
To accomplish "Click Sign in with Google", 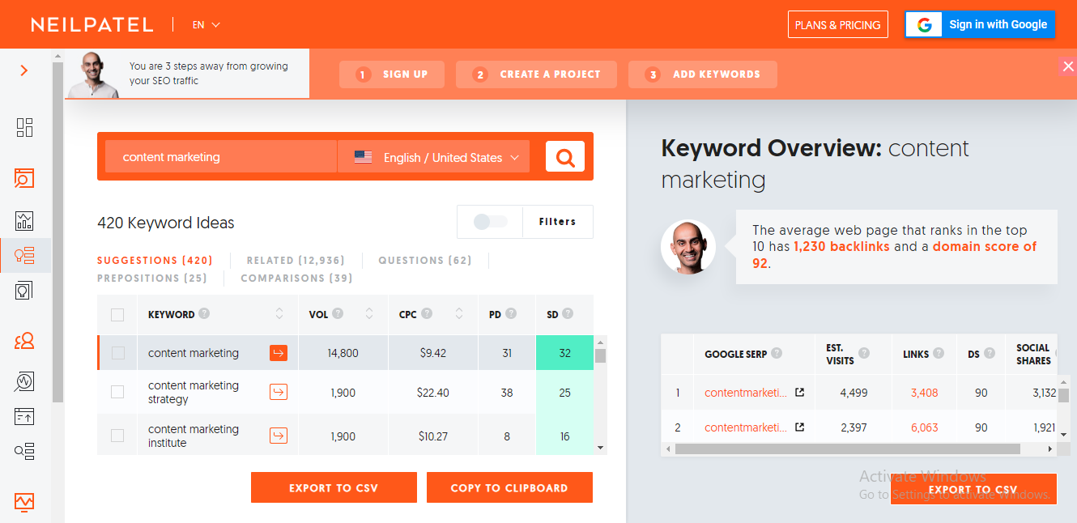I will [981, 24].
